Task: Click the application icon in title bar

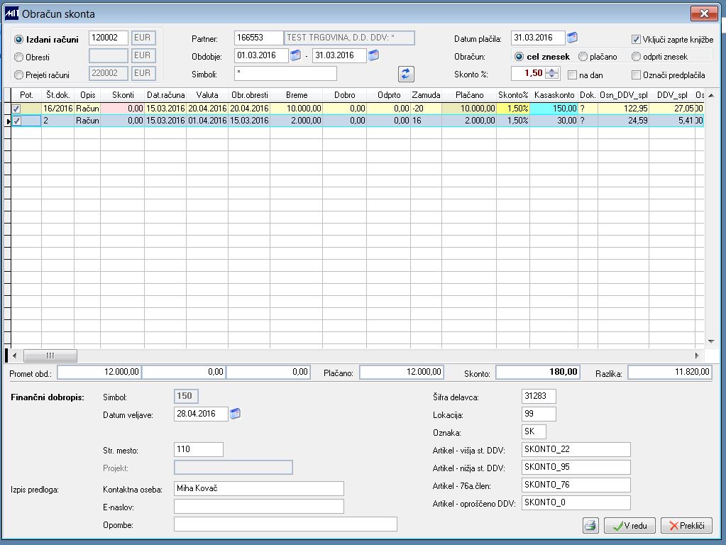Action: [11, 14]
